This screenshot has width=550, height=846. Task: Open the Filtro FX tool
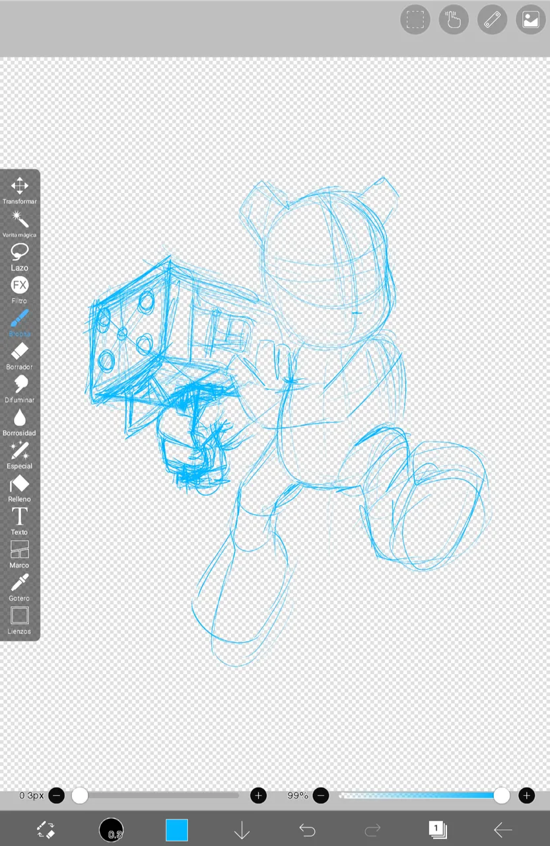click(20, 289)
